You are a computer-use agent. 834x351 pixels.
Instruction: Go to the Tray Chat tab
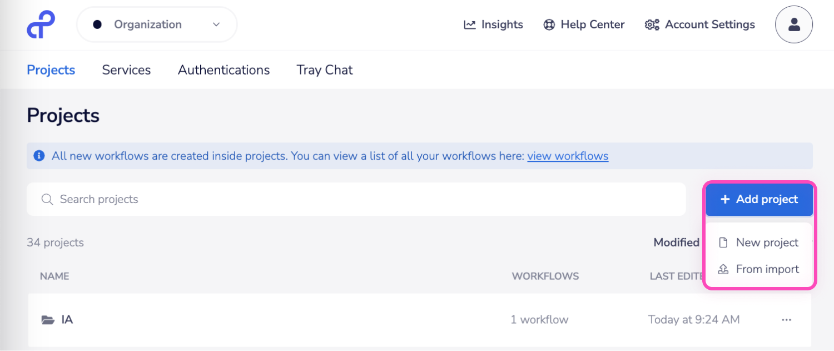point(325,70)
